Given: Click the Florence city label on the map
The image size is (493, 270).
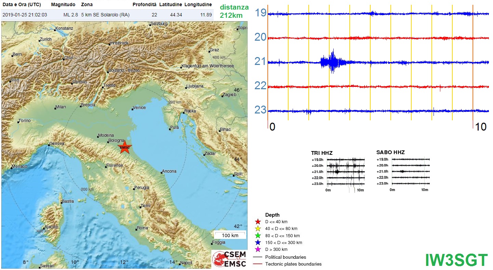Looking at the screenshot, I should (x=115, y=165).
